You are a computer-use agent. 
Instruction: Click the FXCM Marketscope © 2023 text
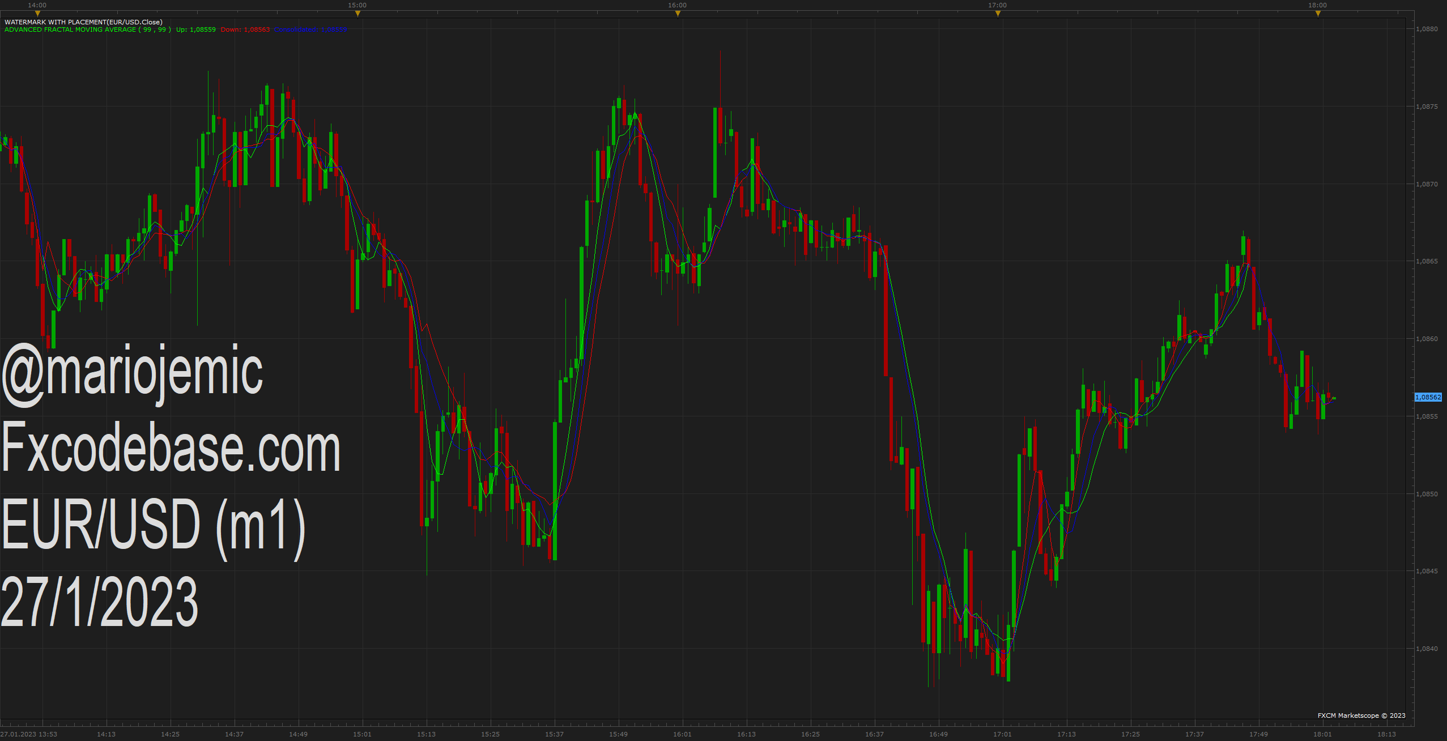(x=1361, y=716)
